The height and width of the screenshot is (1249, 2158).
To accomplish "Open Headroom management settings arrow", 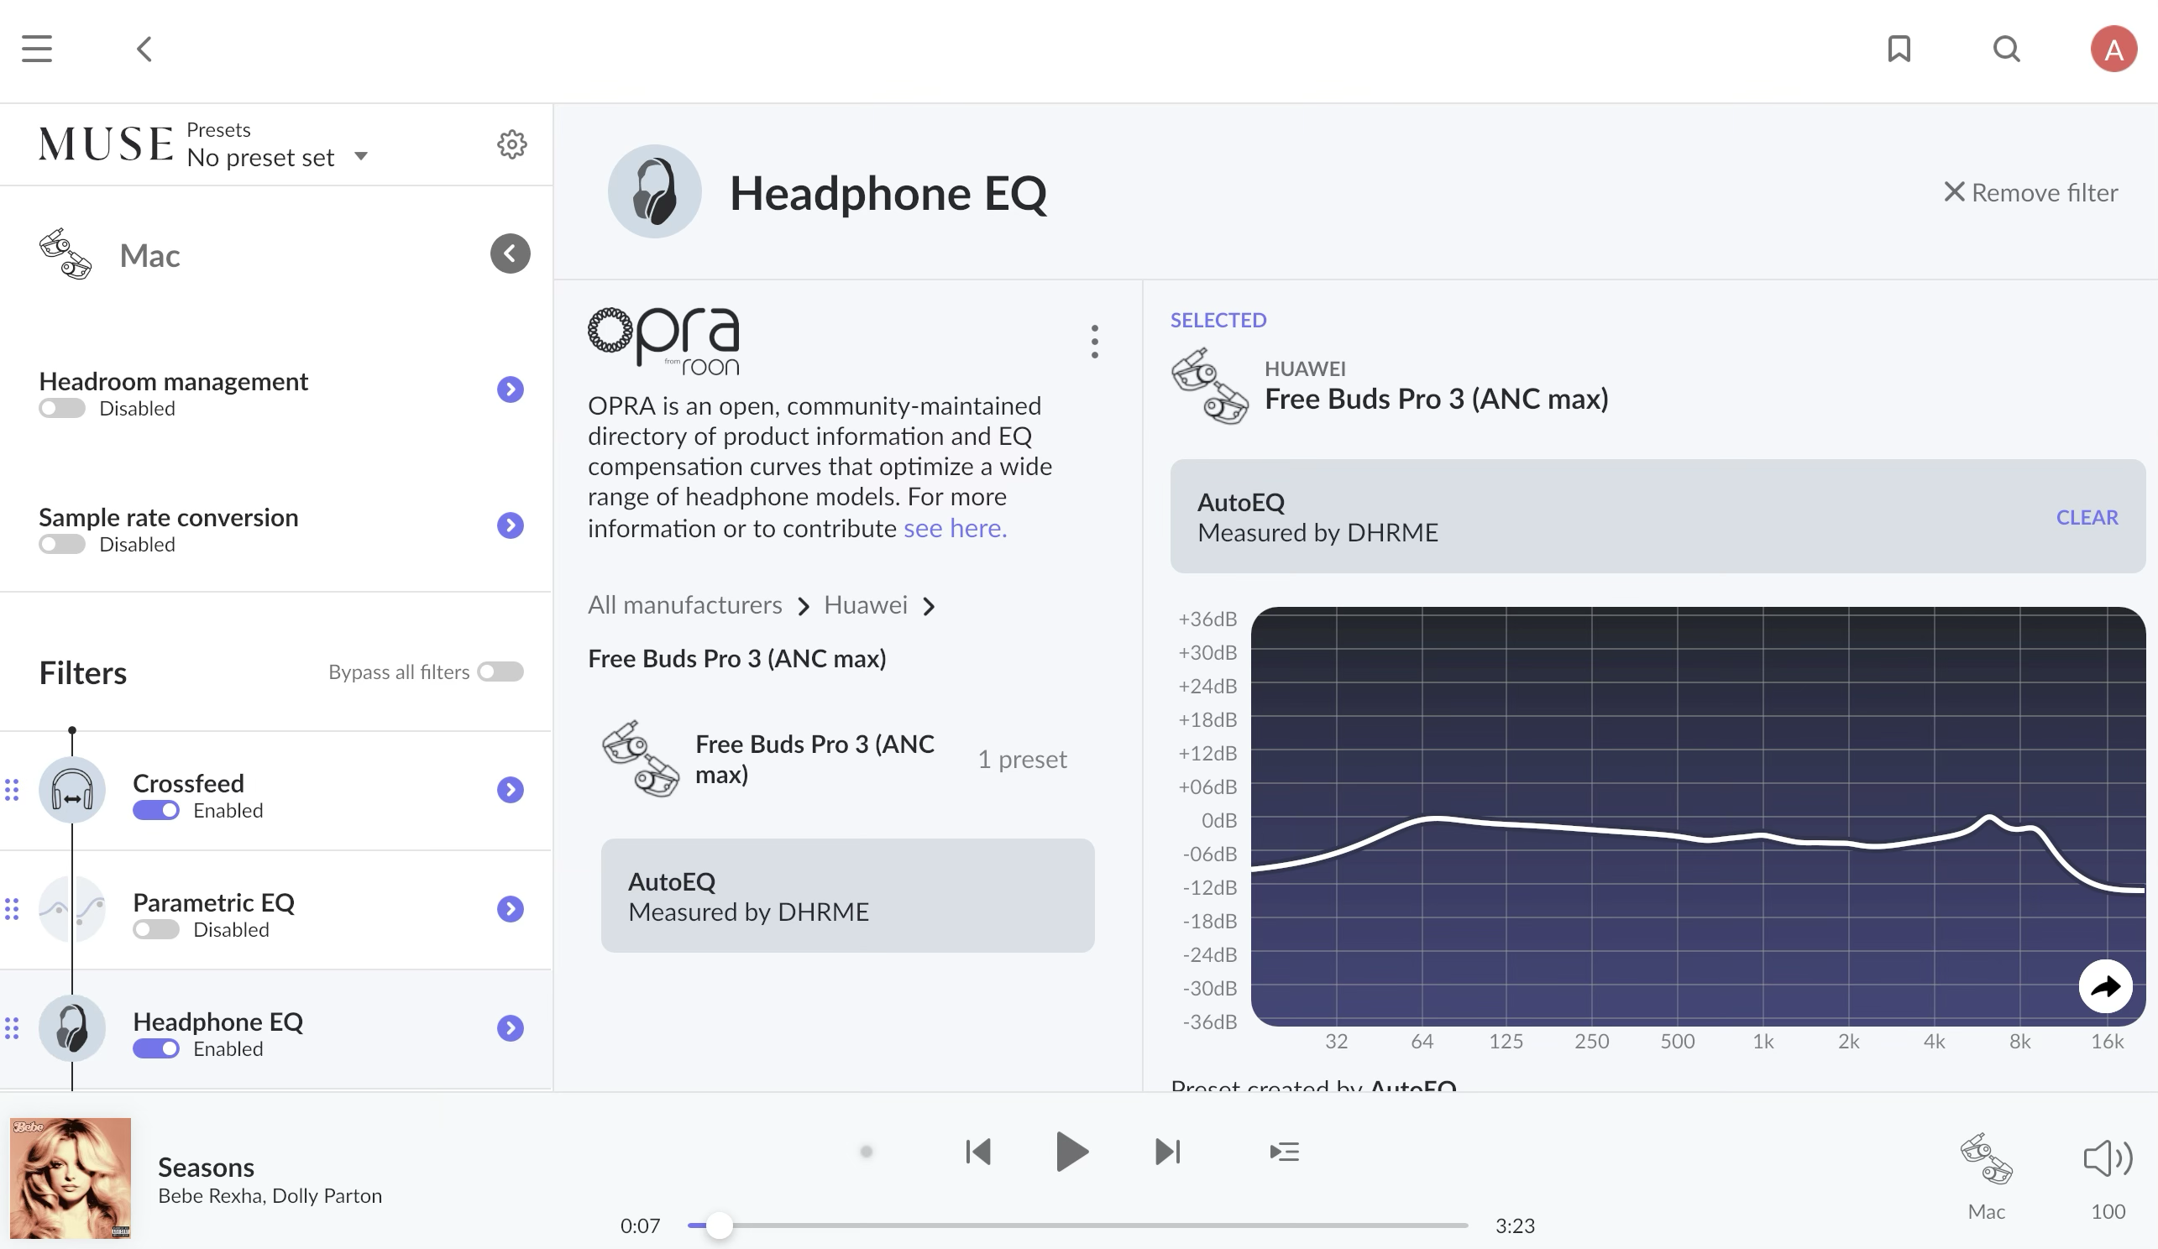I will (x=511, y=389).
